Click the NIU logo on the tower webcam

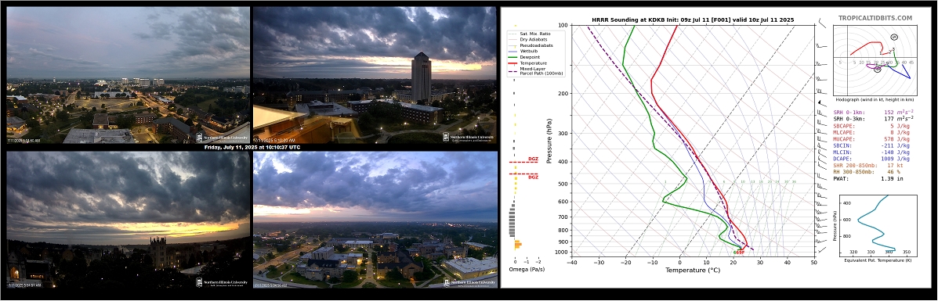469,137
